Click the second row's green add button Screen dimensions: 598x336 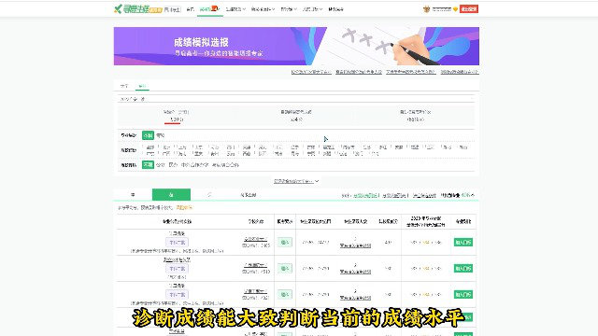click(463, 269)
